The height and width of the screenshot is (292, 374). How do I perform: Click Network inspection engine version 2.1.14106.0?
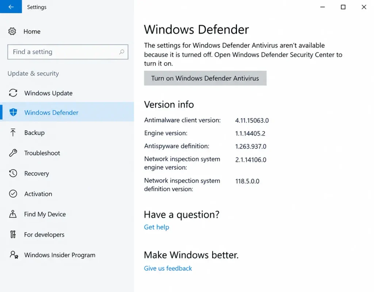click(x=251, y=160)
